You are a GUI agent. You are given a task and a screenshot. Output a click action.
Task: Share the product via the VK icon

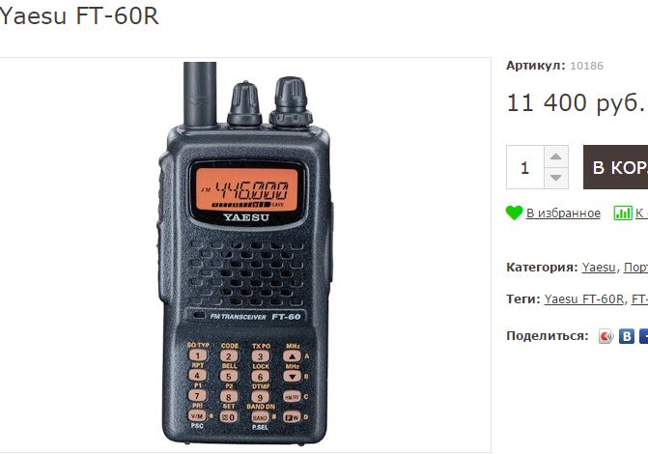(627, 336)
